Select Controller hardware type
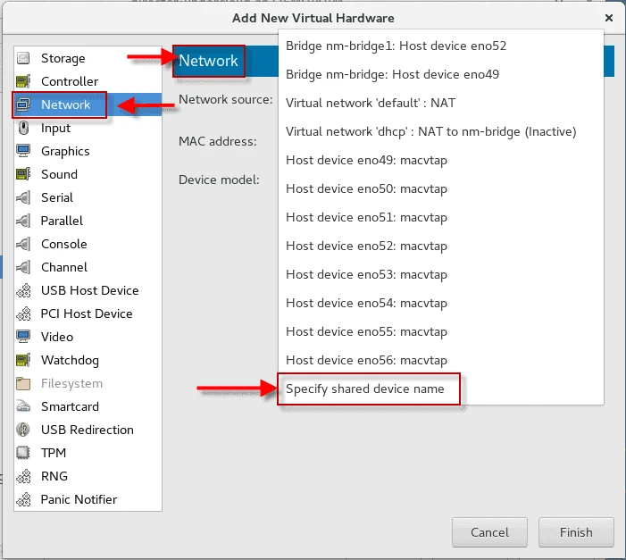This screenshot has height=560, width=626. coord(88,81)
